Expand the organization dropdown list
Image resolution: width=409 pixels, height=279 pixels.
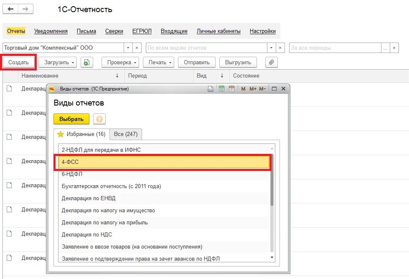(128, 48)
